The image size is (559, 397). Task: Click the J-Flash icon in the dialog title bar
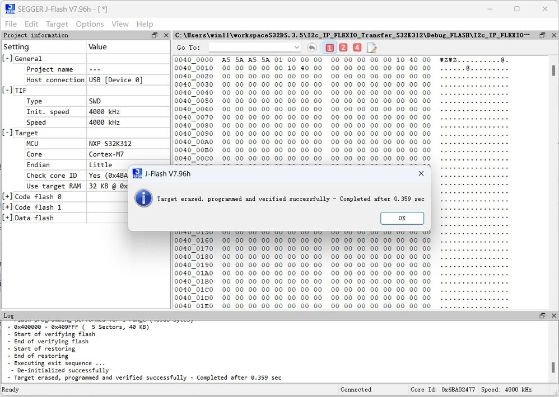(137, 174)
